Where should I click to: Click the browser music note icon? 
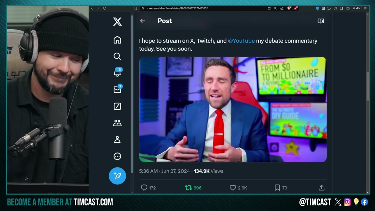pos(335,8)
